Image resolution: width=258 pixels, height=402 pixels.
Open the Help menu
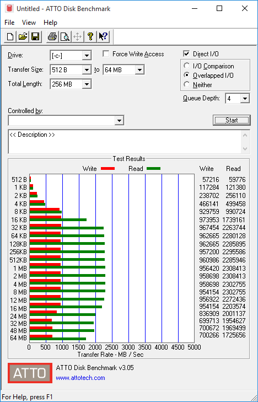click(50, 23)
